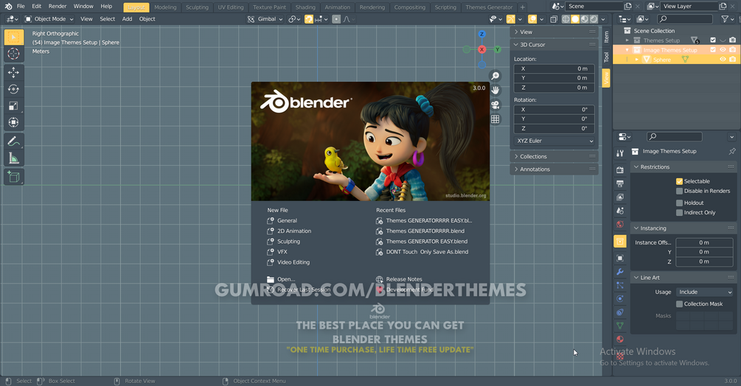Open the XYZ Euler rotation mode dropdown
The height and width of the screenshot is (386, 741).
click(554, 141)
